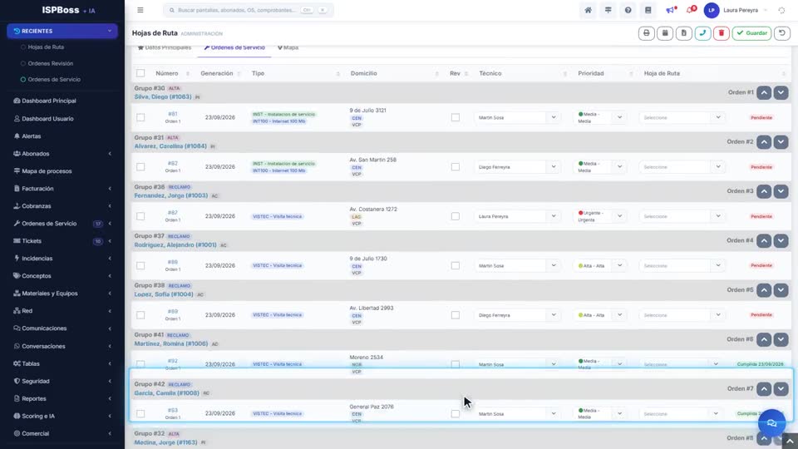Click the signpost process map icon

pyautogui.click(x=608, y=10)
